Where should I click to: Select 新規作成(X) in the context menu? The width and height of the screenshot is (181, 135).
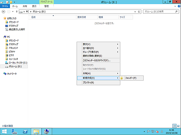pos(98,78)
